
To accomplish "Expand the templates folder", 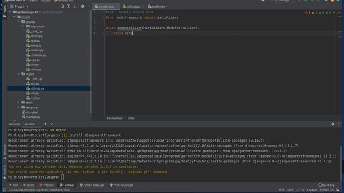I will [19, 107].
